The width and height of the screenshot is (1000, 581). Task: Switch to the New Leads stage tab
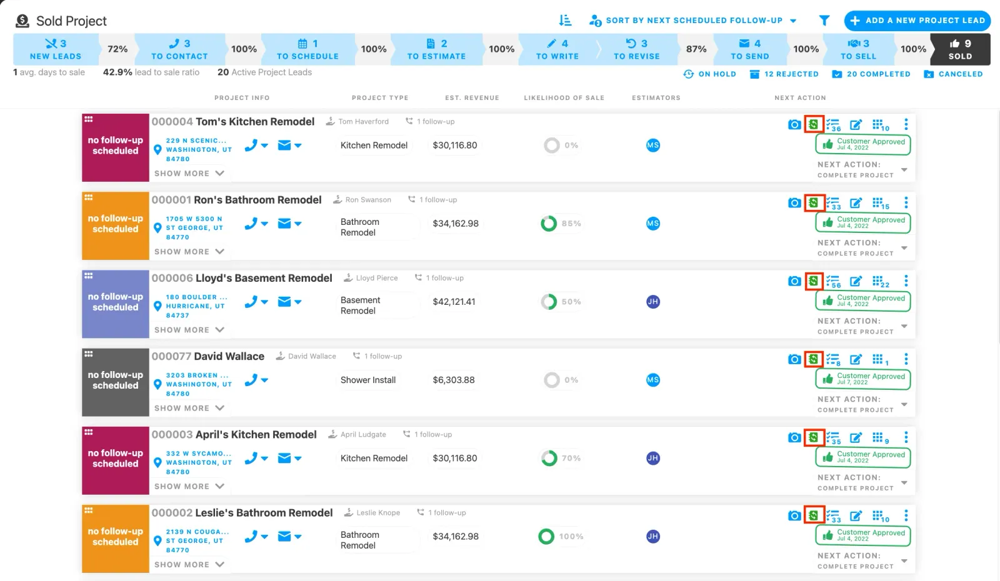[x=56, y=49]
